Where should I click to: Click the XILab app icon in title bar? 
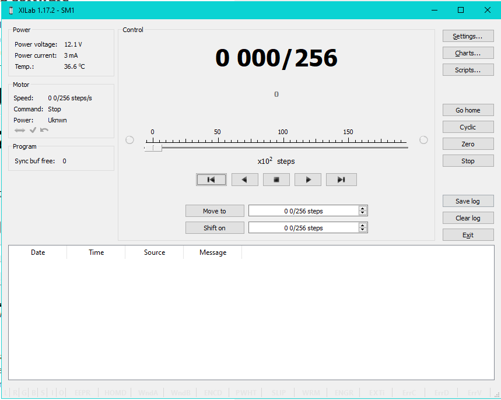pos(10,10)
